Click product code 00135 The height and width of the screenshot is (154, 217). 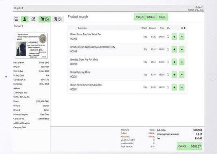click(73, 77)
